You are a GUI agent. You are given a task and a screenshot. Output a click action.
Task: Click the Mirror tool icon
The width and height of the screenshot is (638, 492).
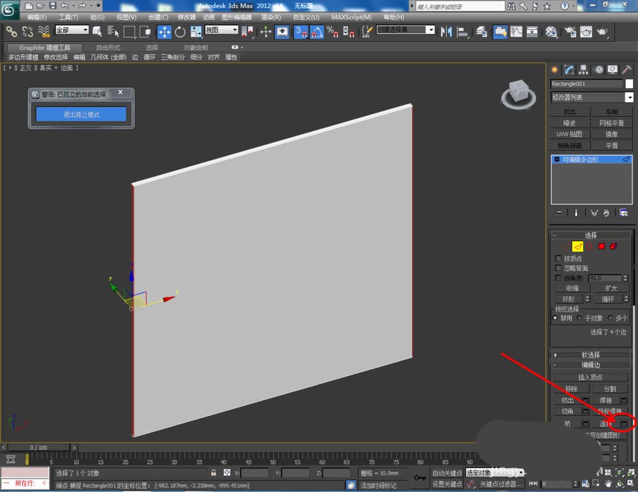click(x=447, y=31)
